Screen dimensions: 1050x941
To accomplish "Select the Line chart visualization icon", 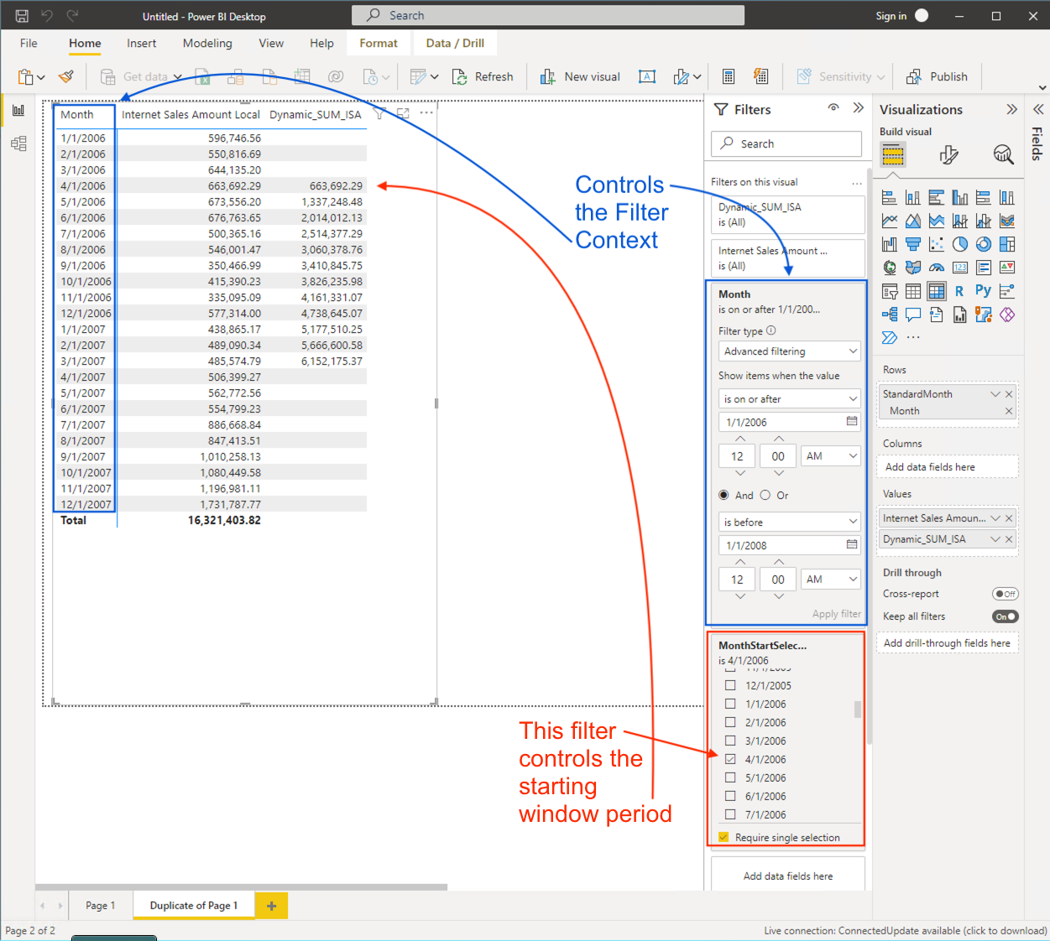I will (x=890, y=221).
